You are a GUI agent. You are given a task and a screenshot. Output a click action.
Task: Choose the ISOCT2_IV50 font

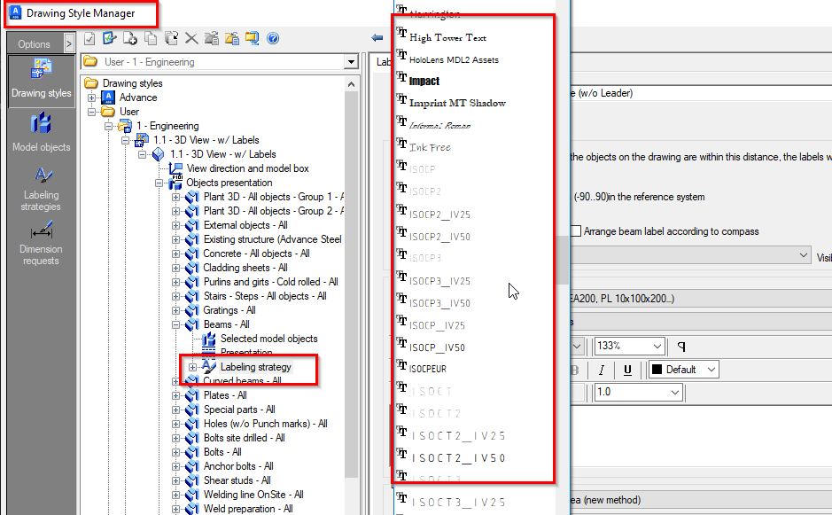tap(458, 457)
